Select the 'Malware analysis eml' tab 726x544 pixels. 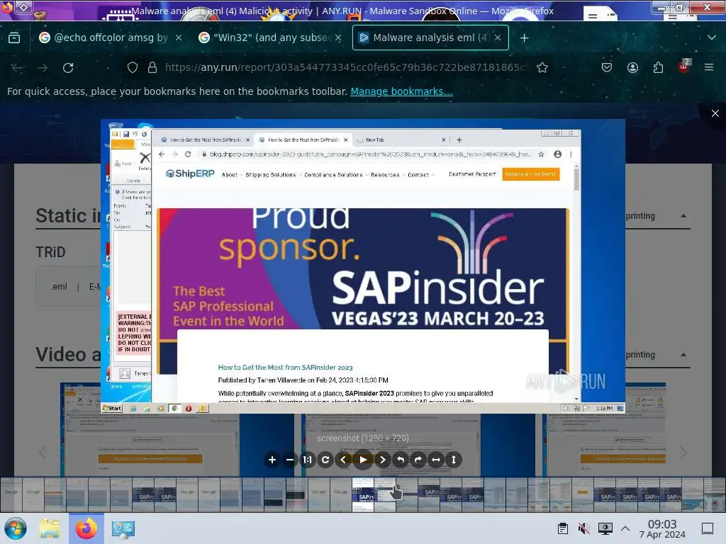(430, 38)
